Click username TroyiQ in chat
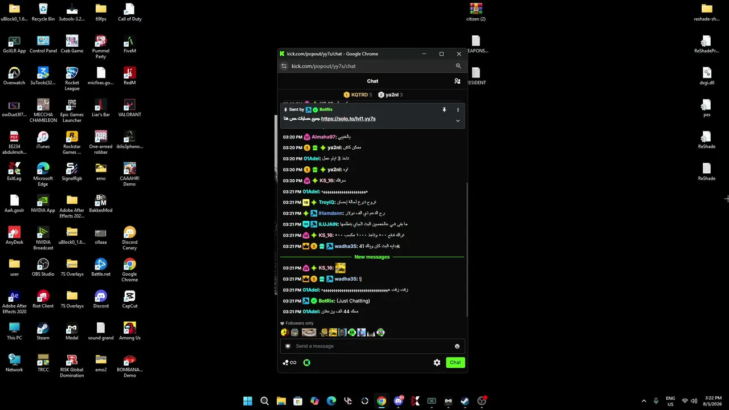Screen dimensions: 729x410 327,202
